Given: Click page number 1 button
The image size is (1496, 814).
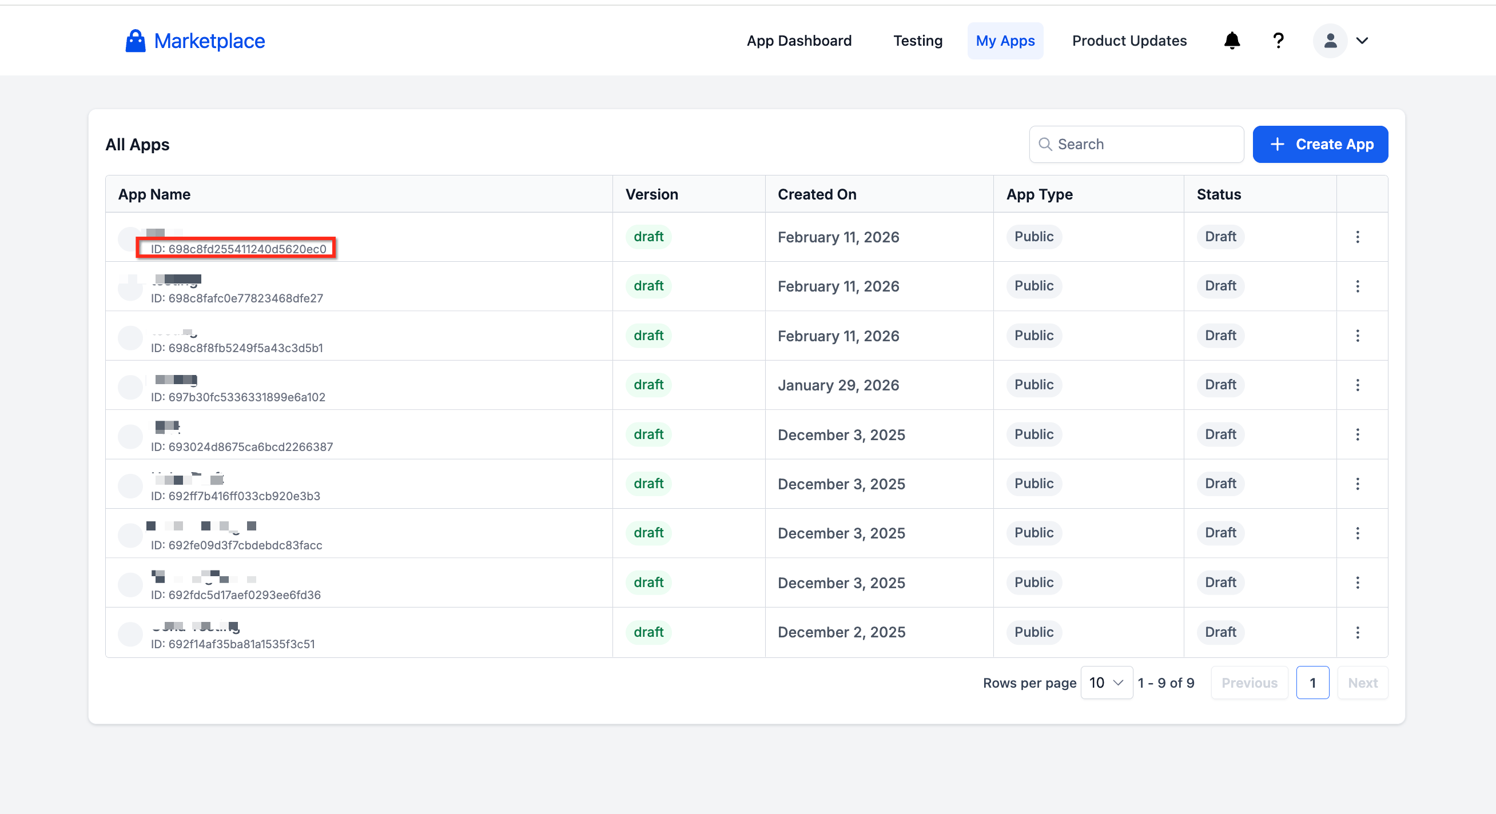Looking at the screenshot, I should (x=1312, y=683).
